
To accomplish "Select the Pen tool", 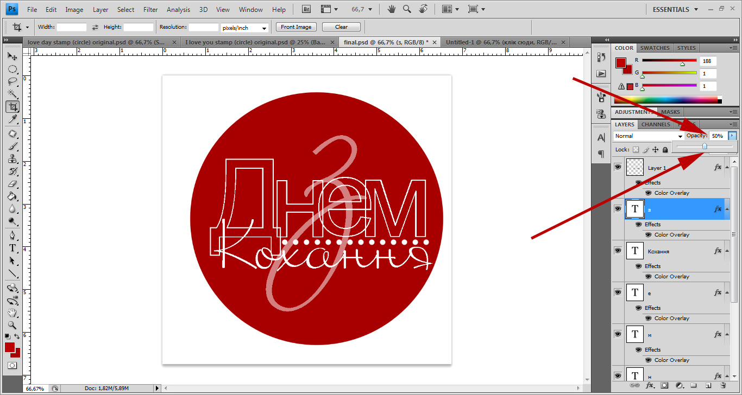I will 12,235.
